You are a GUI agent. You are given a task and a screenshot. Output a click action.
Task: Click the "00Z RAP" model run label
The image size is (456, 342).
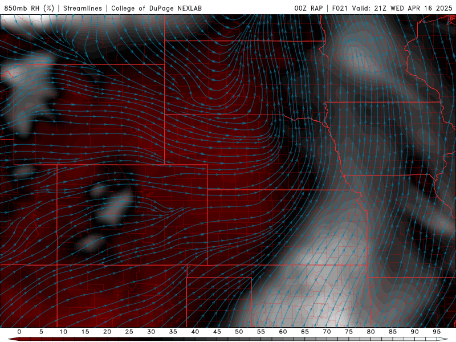coord(308,8)
